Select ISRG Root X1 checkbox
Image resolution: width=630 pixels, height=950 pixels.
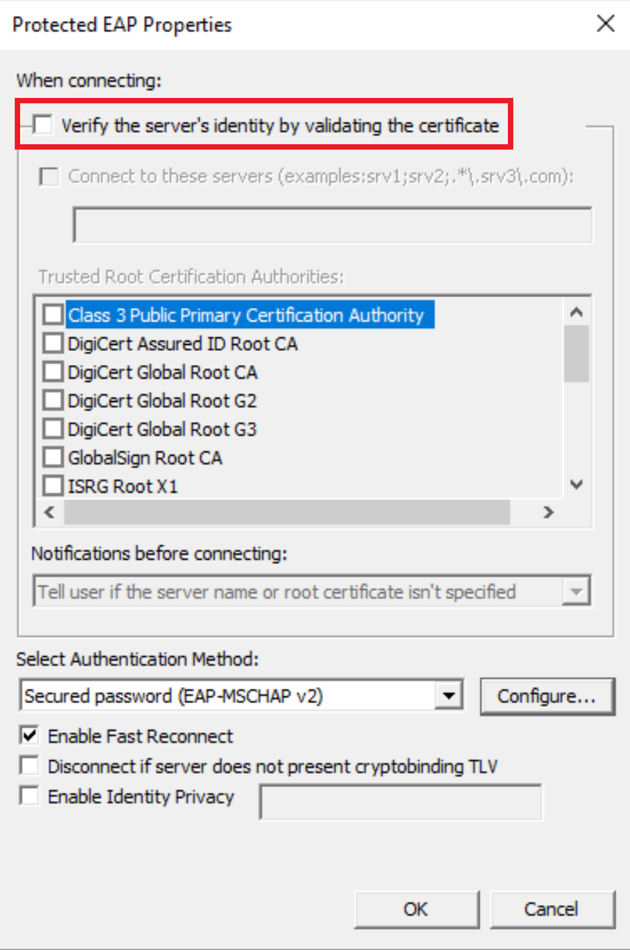pyautogui.click(x=53, y=486)
